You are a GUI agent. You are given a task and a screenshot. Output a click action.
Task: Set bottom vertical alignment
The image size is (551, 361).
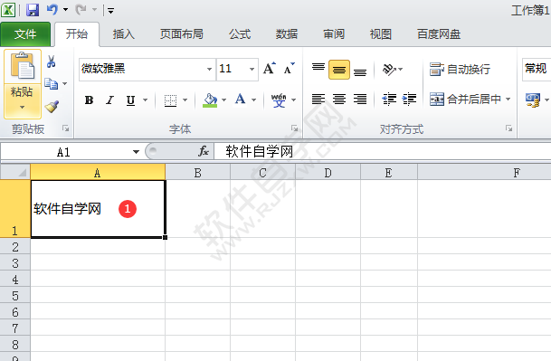[x=360, y=71]
